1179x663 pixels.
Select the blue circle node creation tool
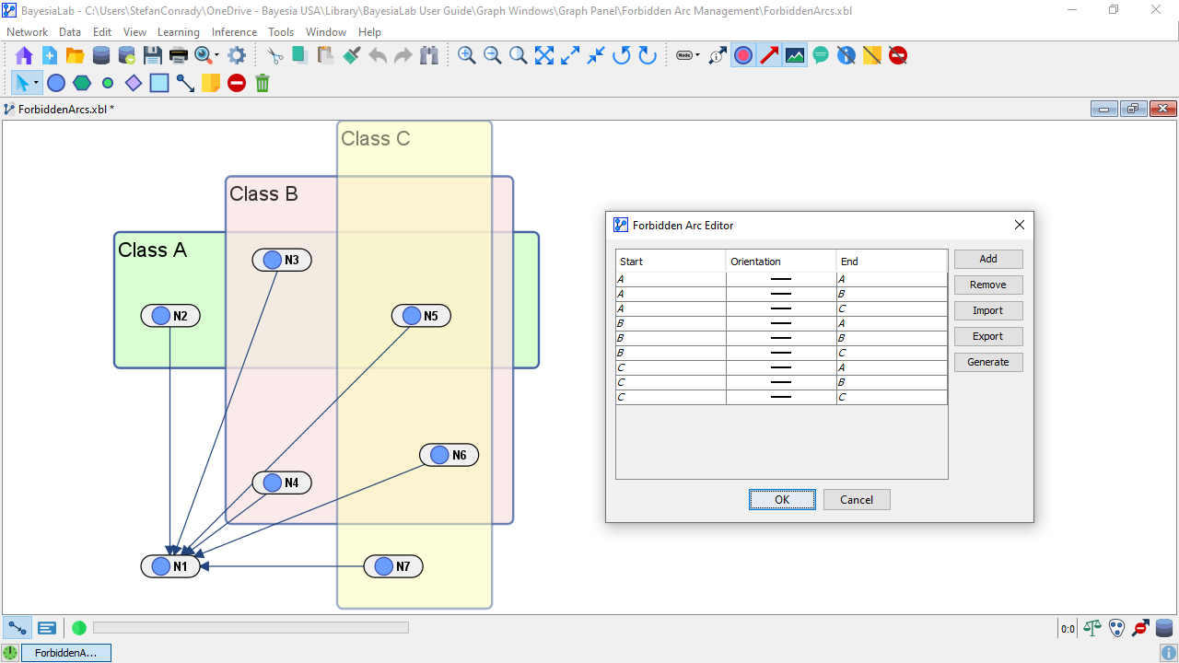click(x=56, y=83)
